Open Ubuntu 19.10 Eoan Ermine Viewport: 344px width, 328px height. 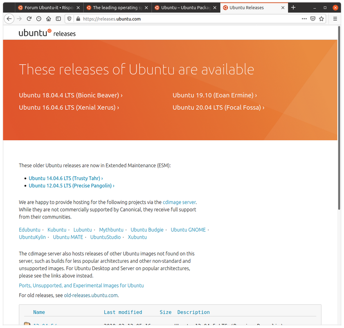pos(215,95)
